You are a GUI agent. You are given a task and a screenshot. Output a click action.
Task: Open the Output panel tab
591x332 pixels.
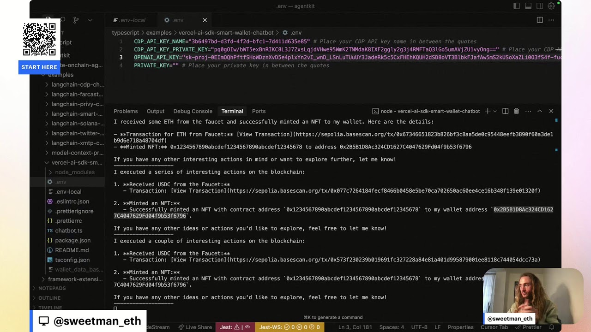click(x=156, y=111)
